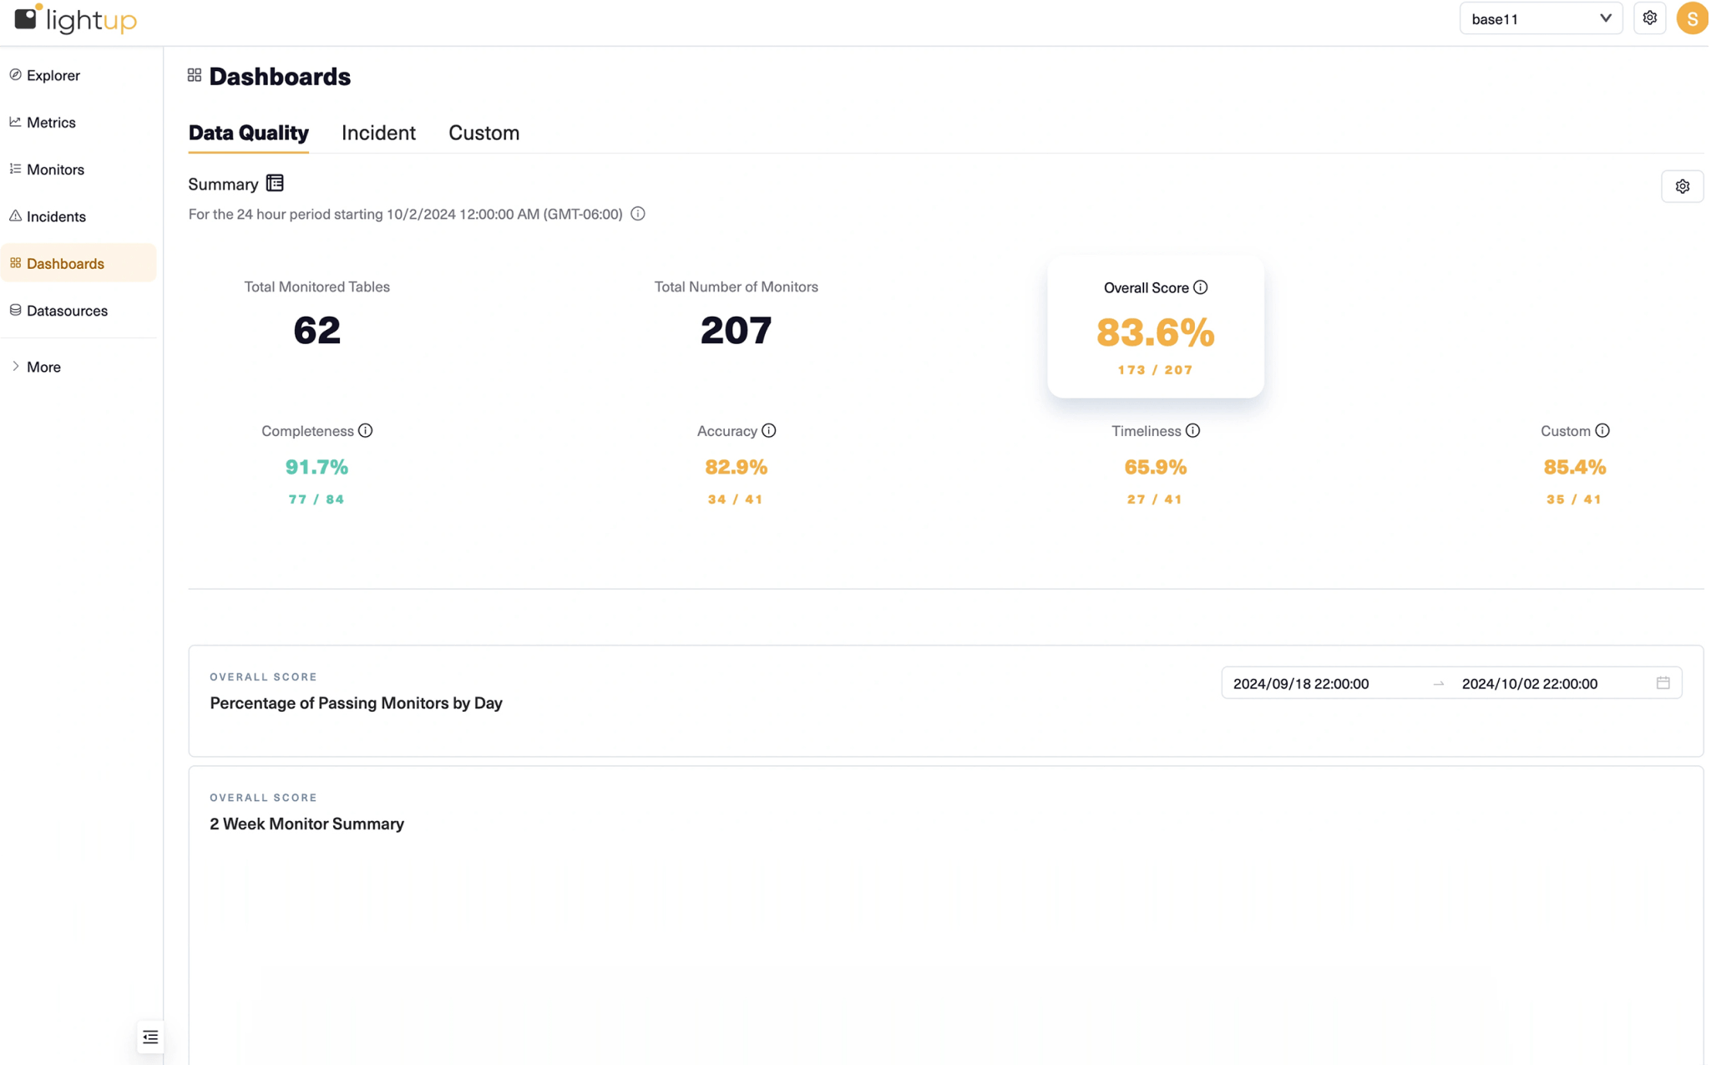
Task: Click the Timeliness score of 65.9%
Action: [1155, 467]
